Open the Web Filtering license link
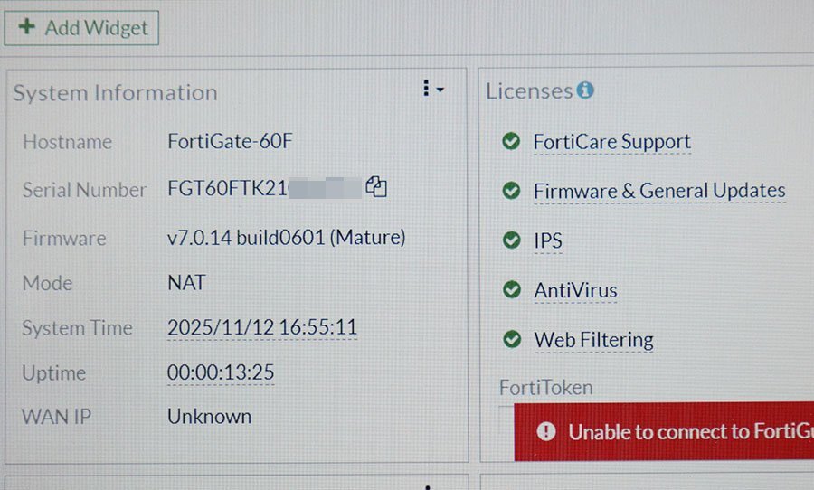 click(x=594, y=340)
